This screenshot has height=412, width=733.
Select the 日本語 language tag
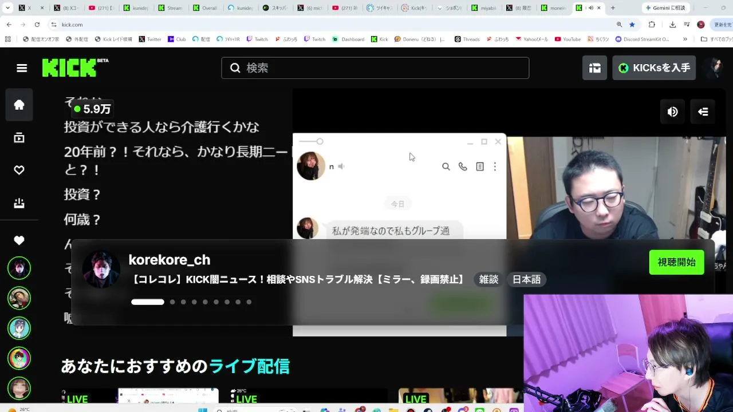click(526, 280)
